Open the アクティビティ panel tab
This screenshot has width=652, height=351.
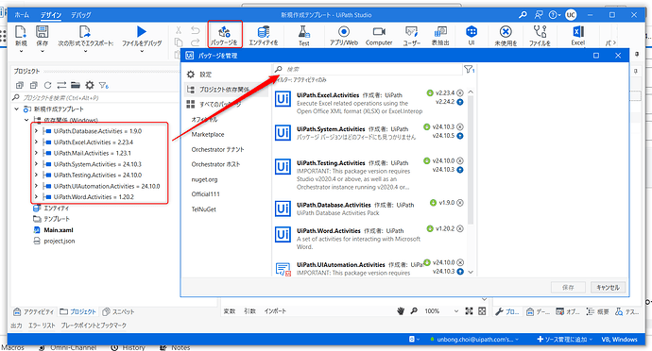pyautogui.click(x=34, y=311)
